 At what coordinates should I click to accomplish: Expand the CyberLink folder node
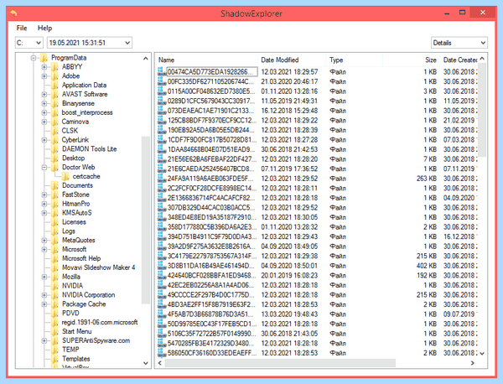point(44,140)
